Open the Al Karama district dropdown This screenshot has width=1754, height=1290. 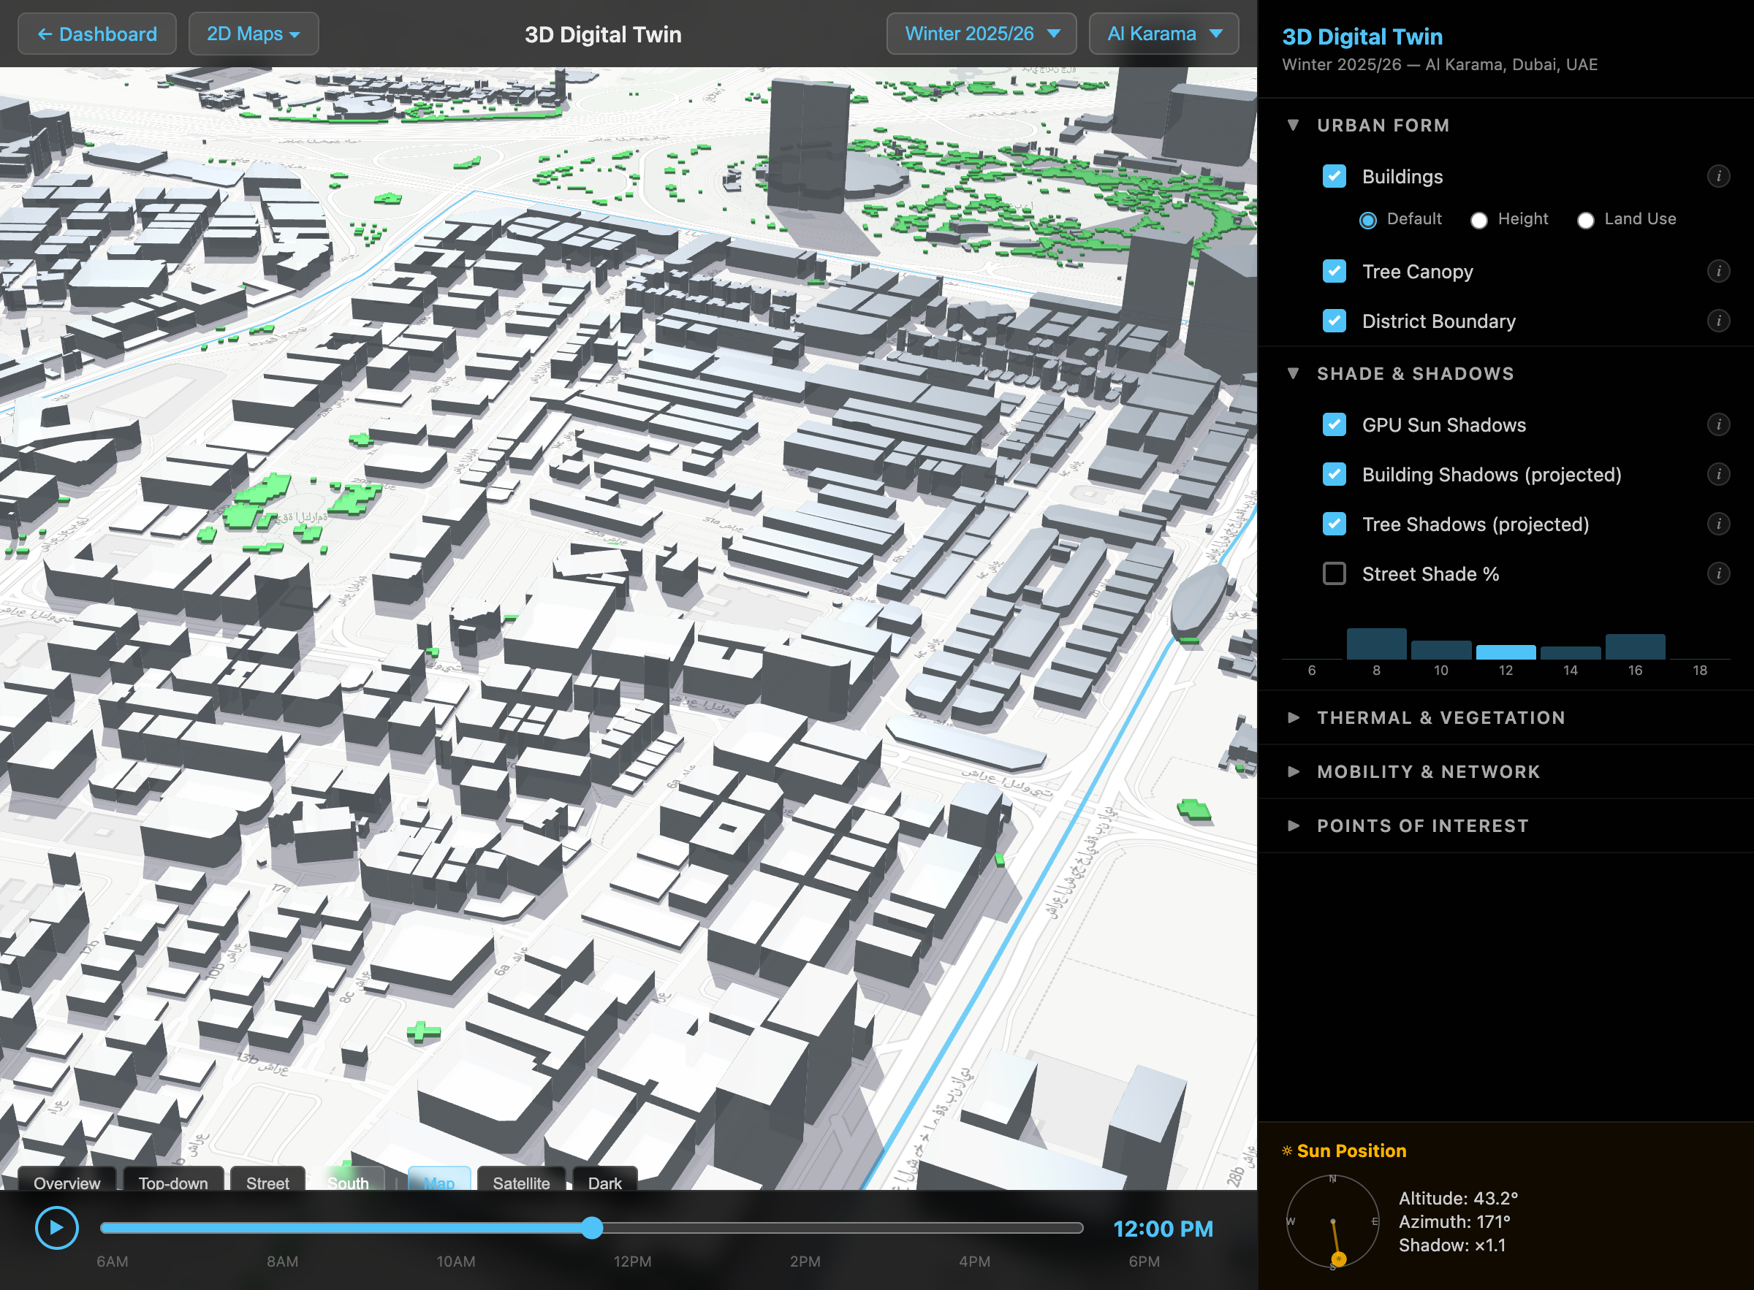1163,34
